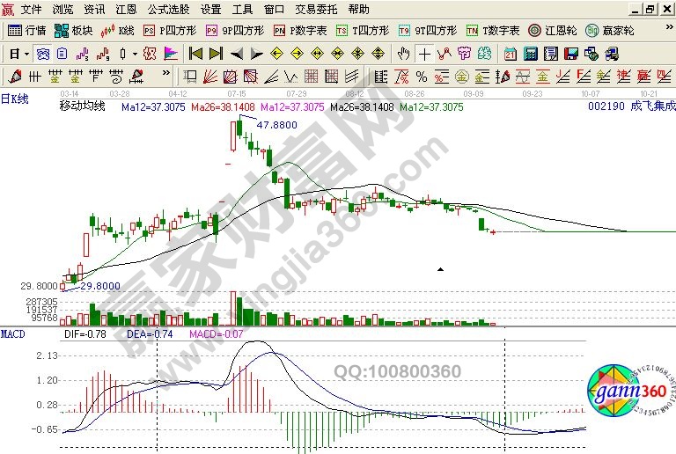Click the save floppy disk icon

(x=570, y=53)
